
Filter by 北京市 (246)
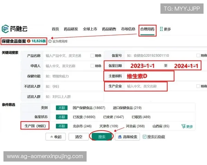point(82,126)
